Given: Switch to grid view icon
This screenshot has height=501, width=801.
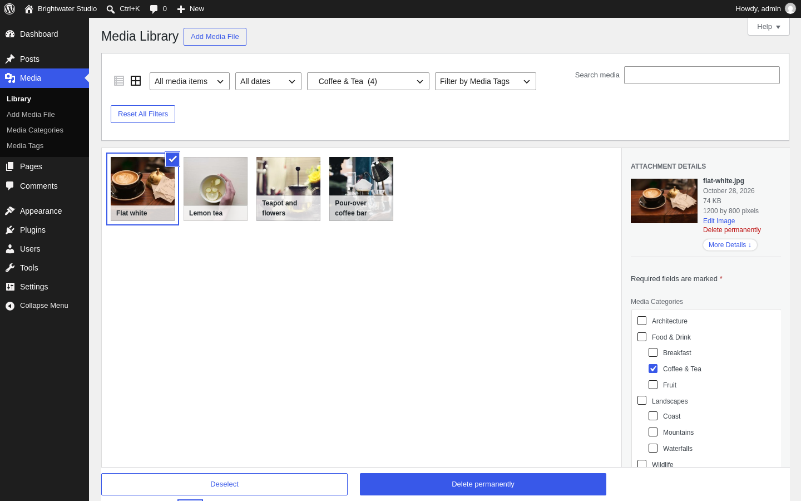Looking at the screenshot, I should coord(136,81).
